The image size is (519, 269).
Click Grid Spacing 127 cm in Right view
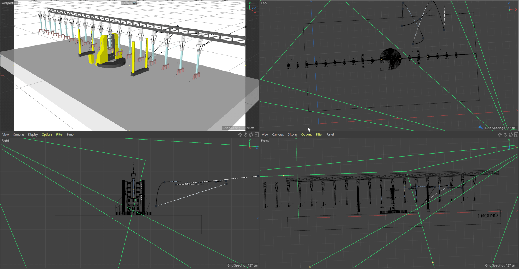(x=242, y=265)
